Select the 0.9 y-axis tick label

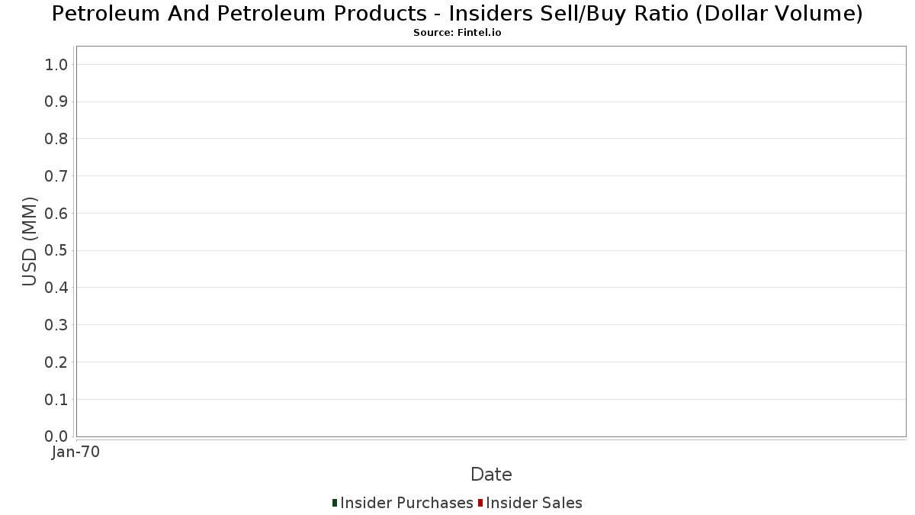click(57, 101)
